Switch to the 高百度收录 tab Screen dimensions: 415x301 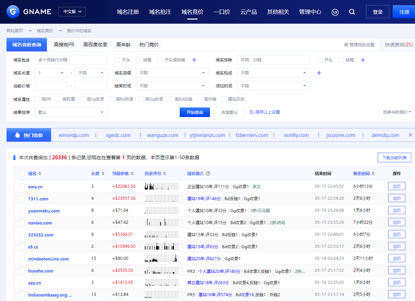point(95,45)
